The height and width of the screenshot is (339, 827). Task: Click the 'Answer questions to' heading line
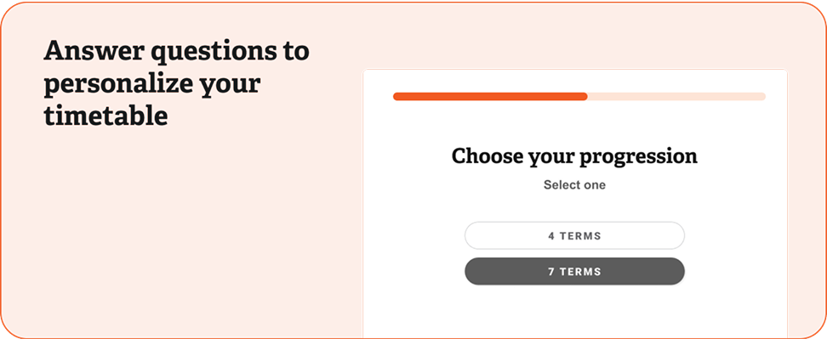(176, 54)
